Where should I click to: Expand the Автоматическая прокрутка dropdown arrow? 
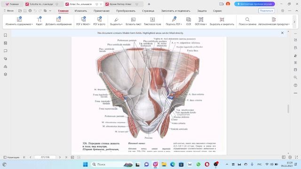[289, 24]
